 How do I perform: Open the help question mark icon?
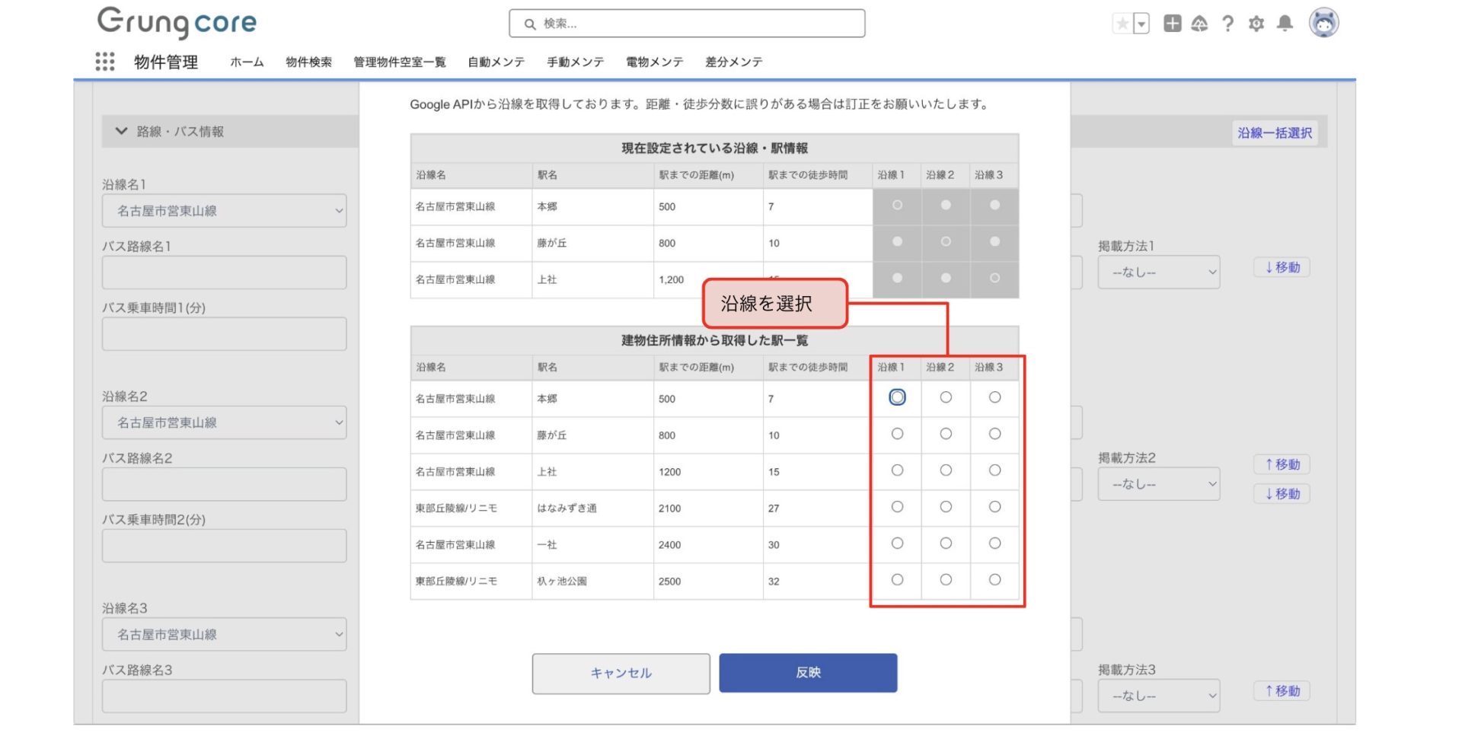point(1227,24)
